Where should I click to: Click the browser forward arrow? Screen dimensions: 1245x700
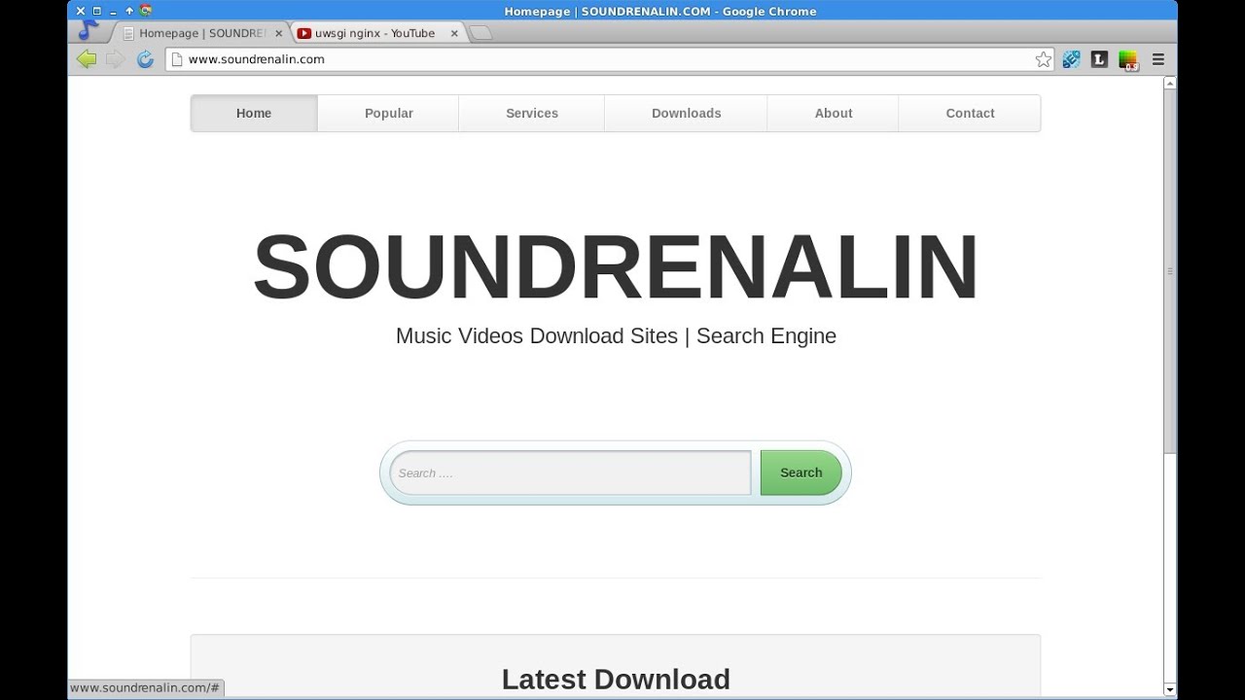point(115,59)
